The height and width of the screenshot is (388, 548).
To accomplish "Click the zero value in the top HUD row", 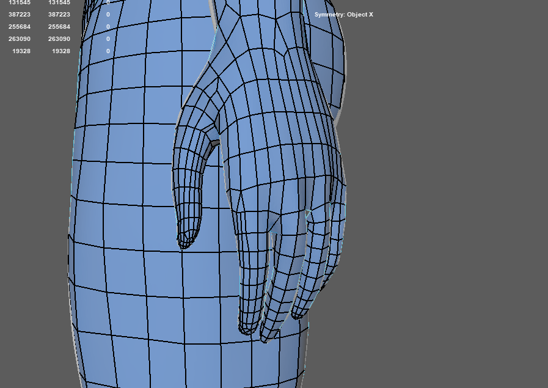I will pyautogui.click(x=108, y=2).
